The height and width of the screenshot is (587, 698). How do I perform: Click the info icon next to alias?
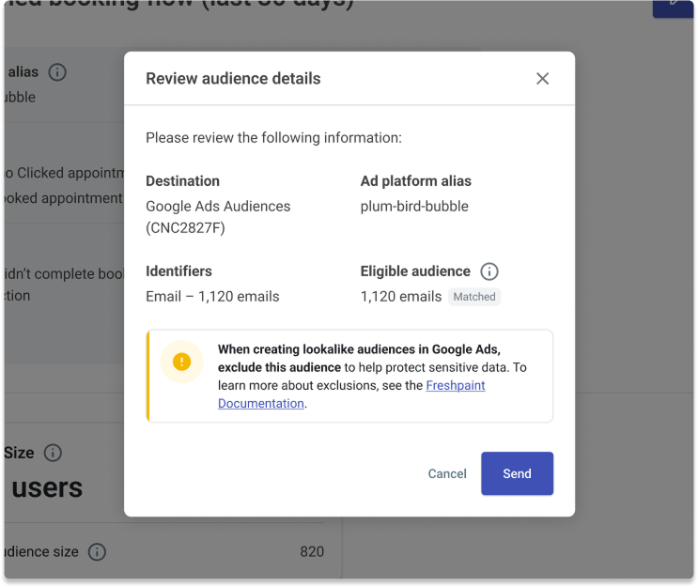[57, 72]
